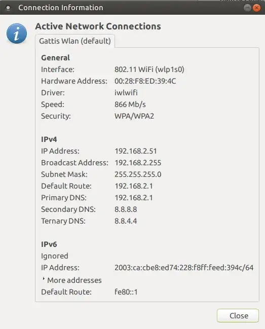Click the Active Network Connections heading
Screen dimensions: 265x329
point(98,26)
